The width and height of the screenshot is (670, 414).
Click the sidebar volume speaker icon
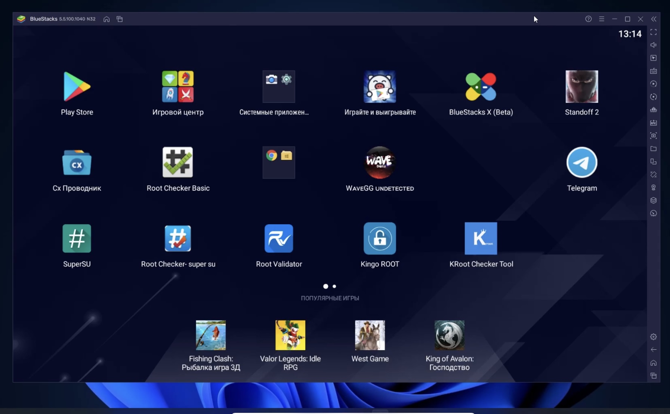click(x=654, y=45)
